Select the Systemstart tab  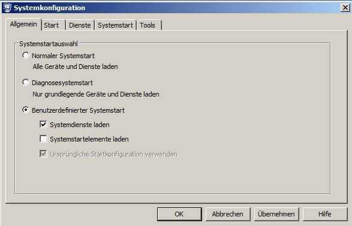coord(115,25)
